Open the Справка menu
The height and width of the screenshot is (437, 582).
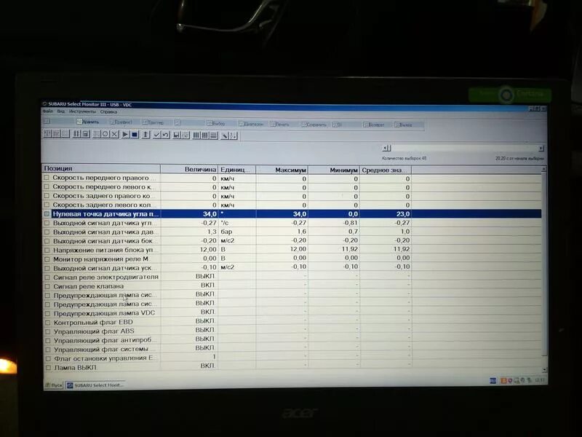click(x=108, y=111)
